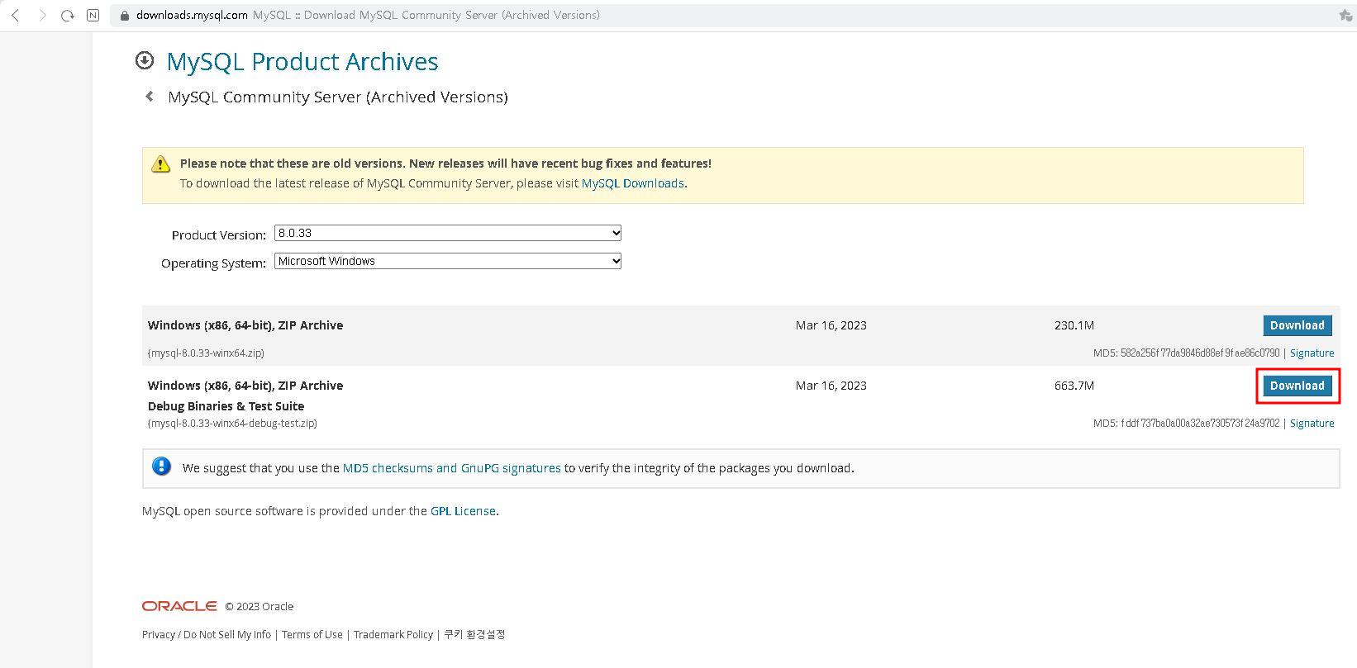The width and height of the screenshot is (1357, 668).
Task: Click the back chevron before MySQL Community Server
Action: (x=150, y=97)
